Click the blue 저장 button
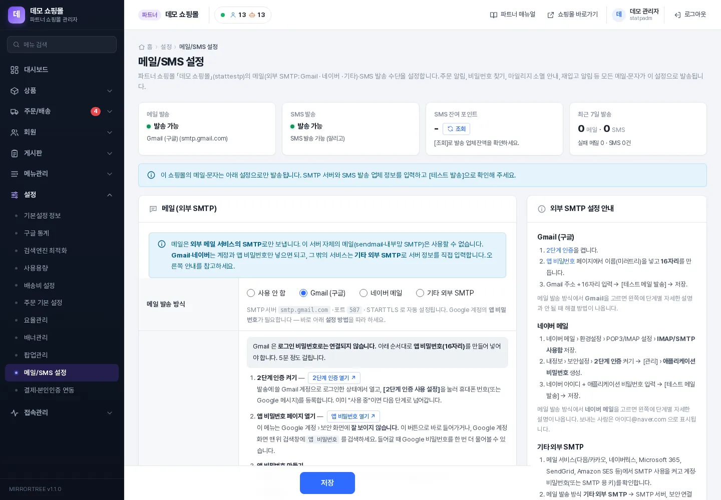 click(327, 483)
